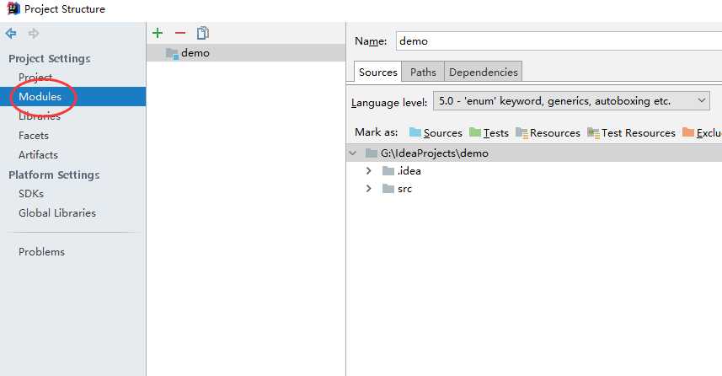The width and height of the screenshot is (722, 376).
Task: Open the Artifacts settings page
Action: tap(38, 155)
